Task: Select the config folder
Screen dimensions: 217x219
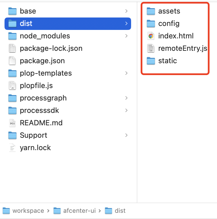Action: coord(169,24)
